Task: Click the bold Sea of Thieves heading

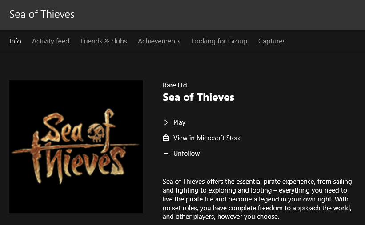Action: (x=198, y=97)
